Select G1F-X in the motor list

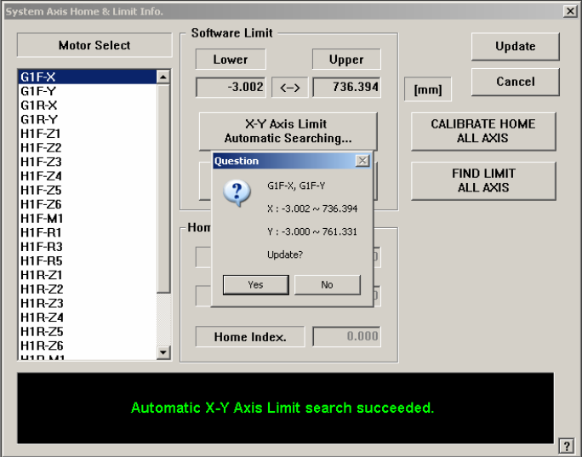88,77
